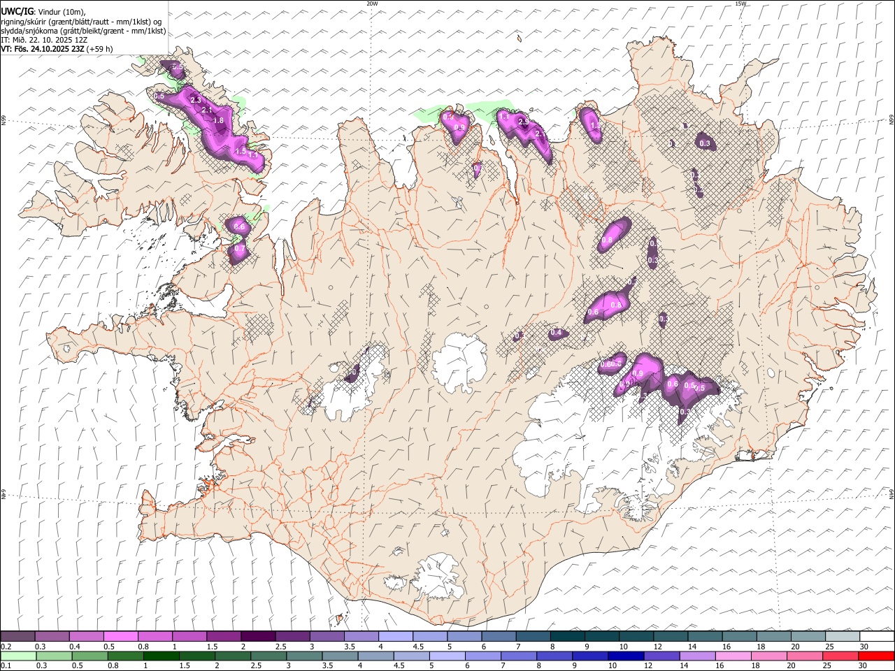The image size is (895, 671).
Task: Click the UWC/IG title text
Action: 17,11
